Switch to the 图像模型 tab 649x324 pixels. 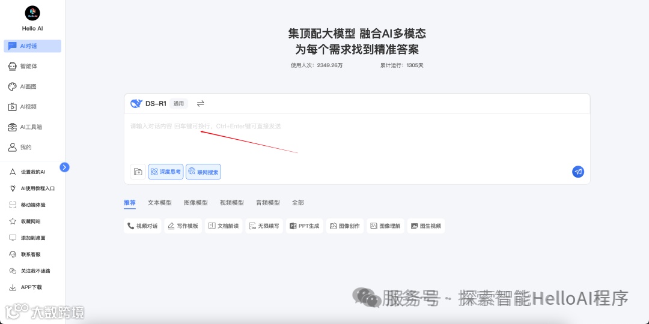(x=196, y=203)
